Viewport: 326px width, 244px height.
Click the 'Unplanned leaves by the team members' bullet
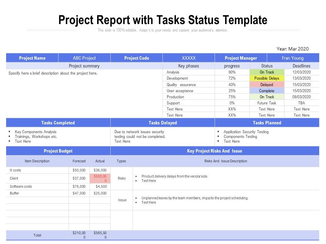195,198
